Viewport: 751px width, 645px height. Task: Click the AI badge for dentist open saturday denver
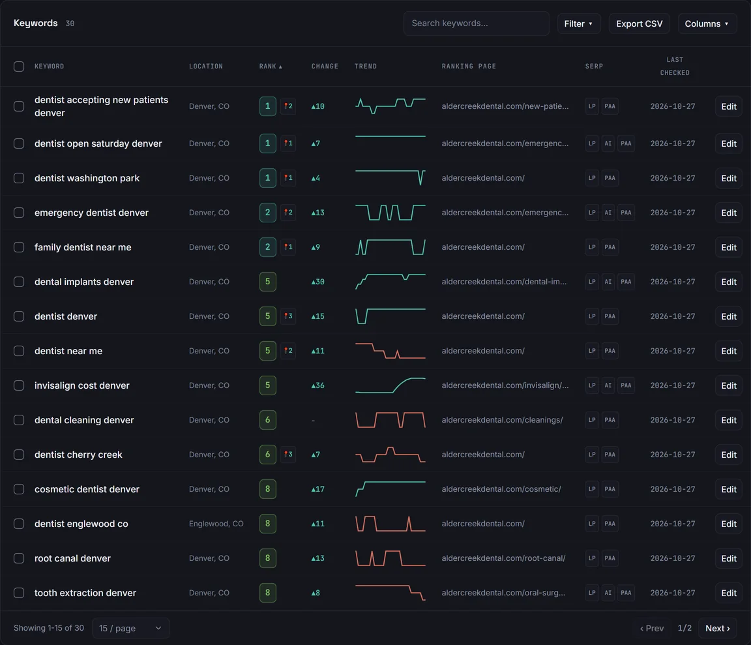608,143
